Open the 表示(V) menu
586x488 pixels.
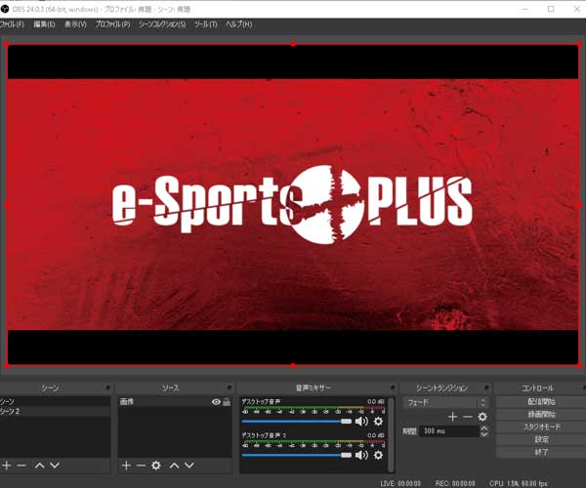pos(75,24)
